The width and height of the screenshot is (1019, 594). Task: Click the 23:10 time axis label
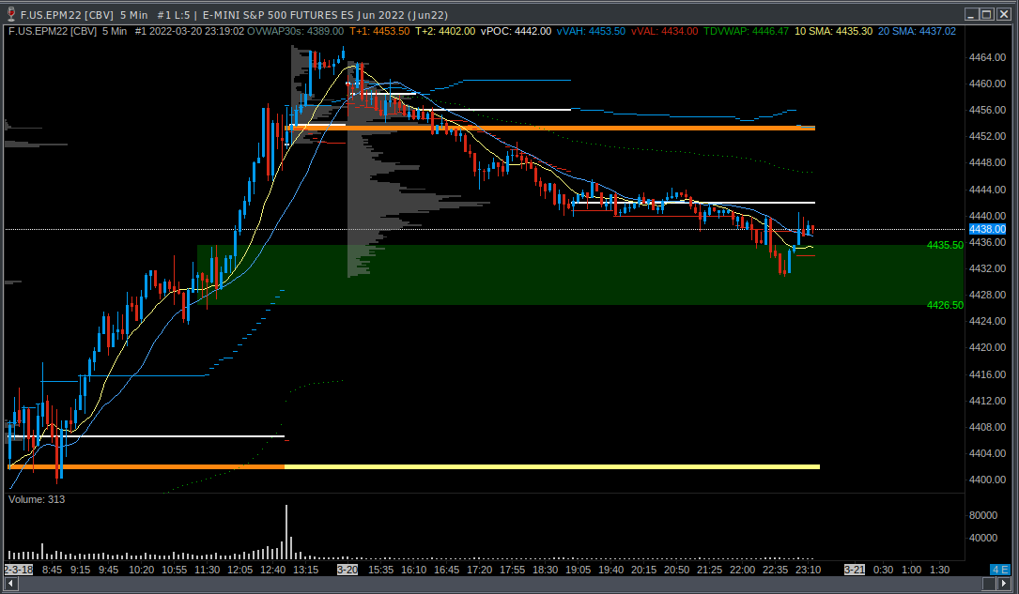tap(809, 570)
